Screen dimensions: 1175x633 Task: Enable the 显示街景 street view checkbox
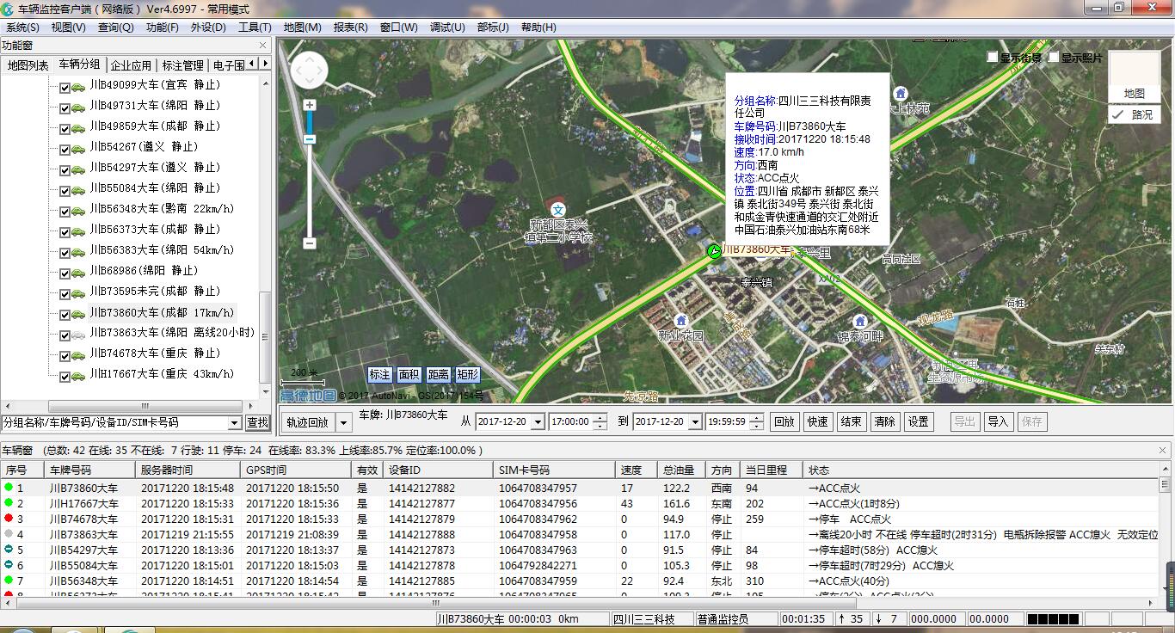(x=992, y=58)
